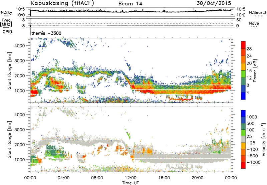The image size is (267, 185).
Task: Click the "Time UT" axis title
Action: 130,183
